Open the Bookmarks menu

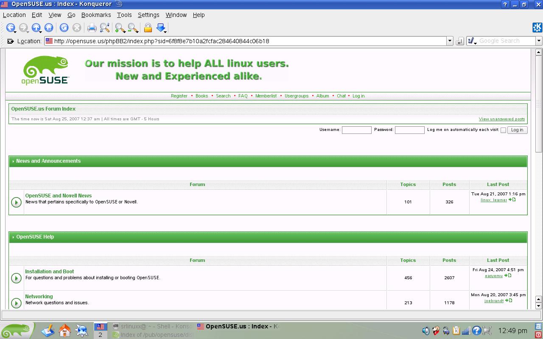tap(96, 15)
